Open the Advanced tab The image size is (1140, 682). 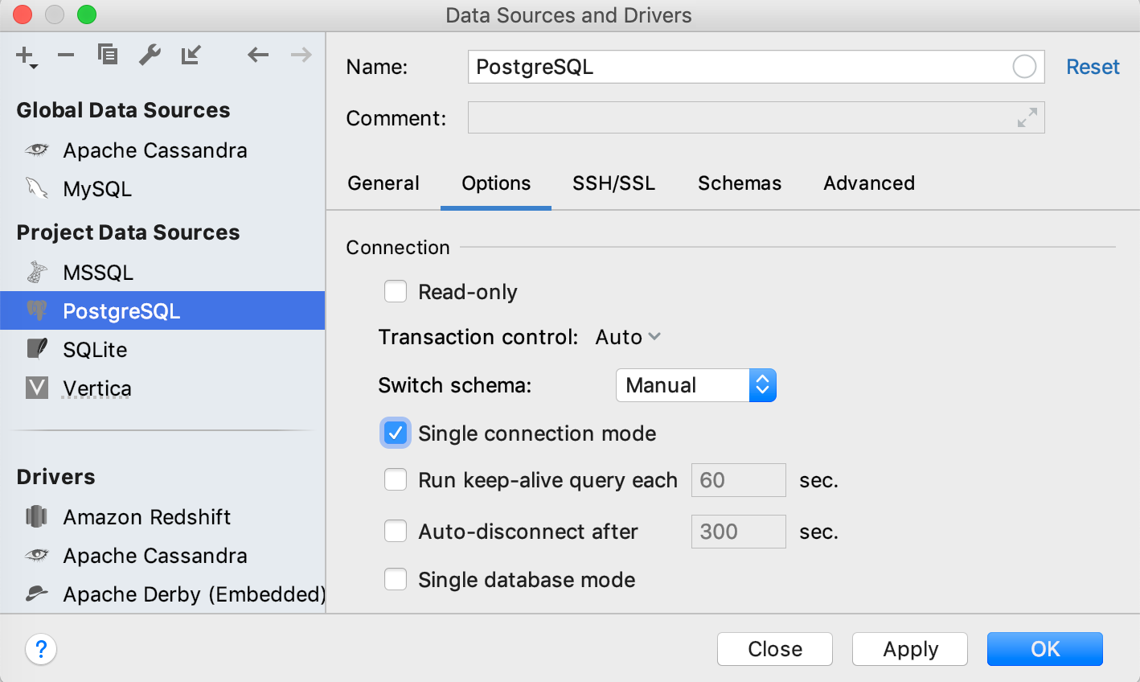[x=869, y=183]
